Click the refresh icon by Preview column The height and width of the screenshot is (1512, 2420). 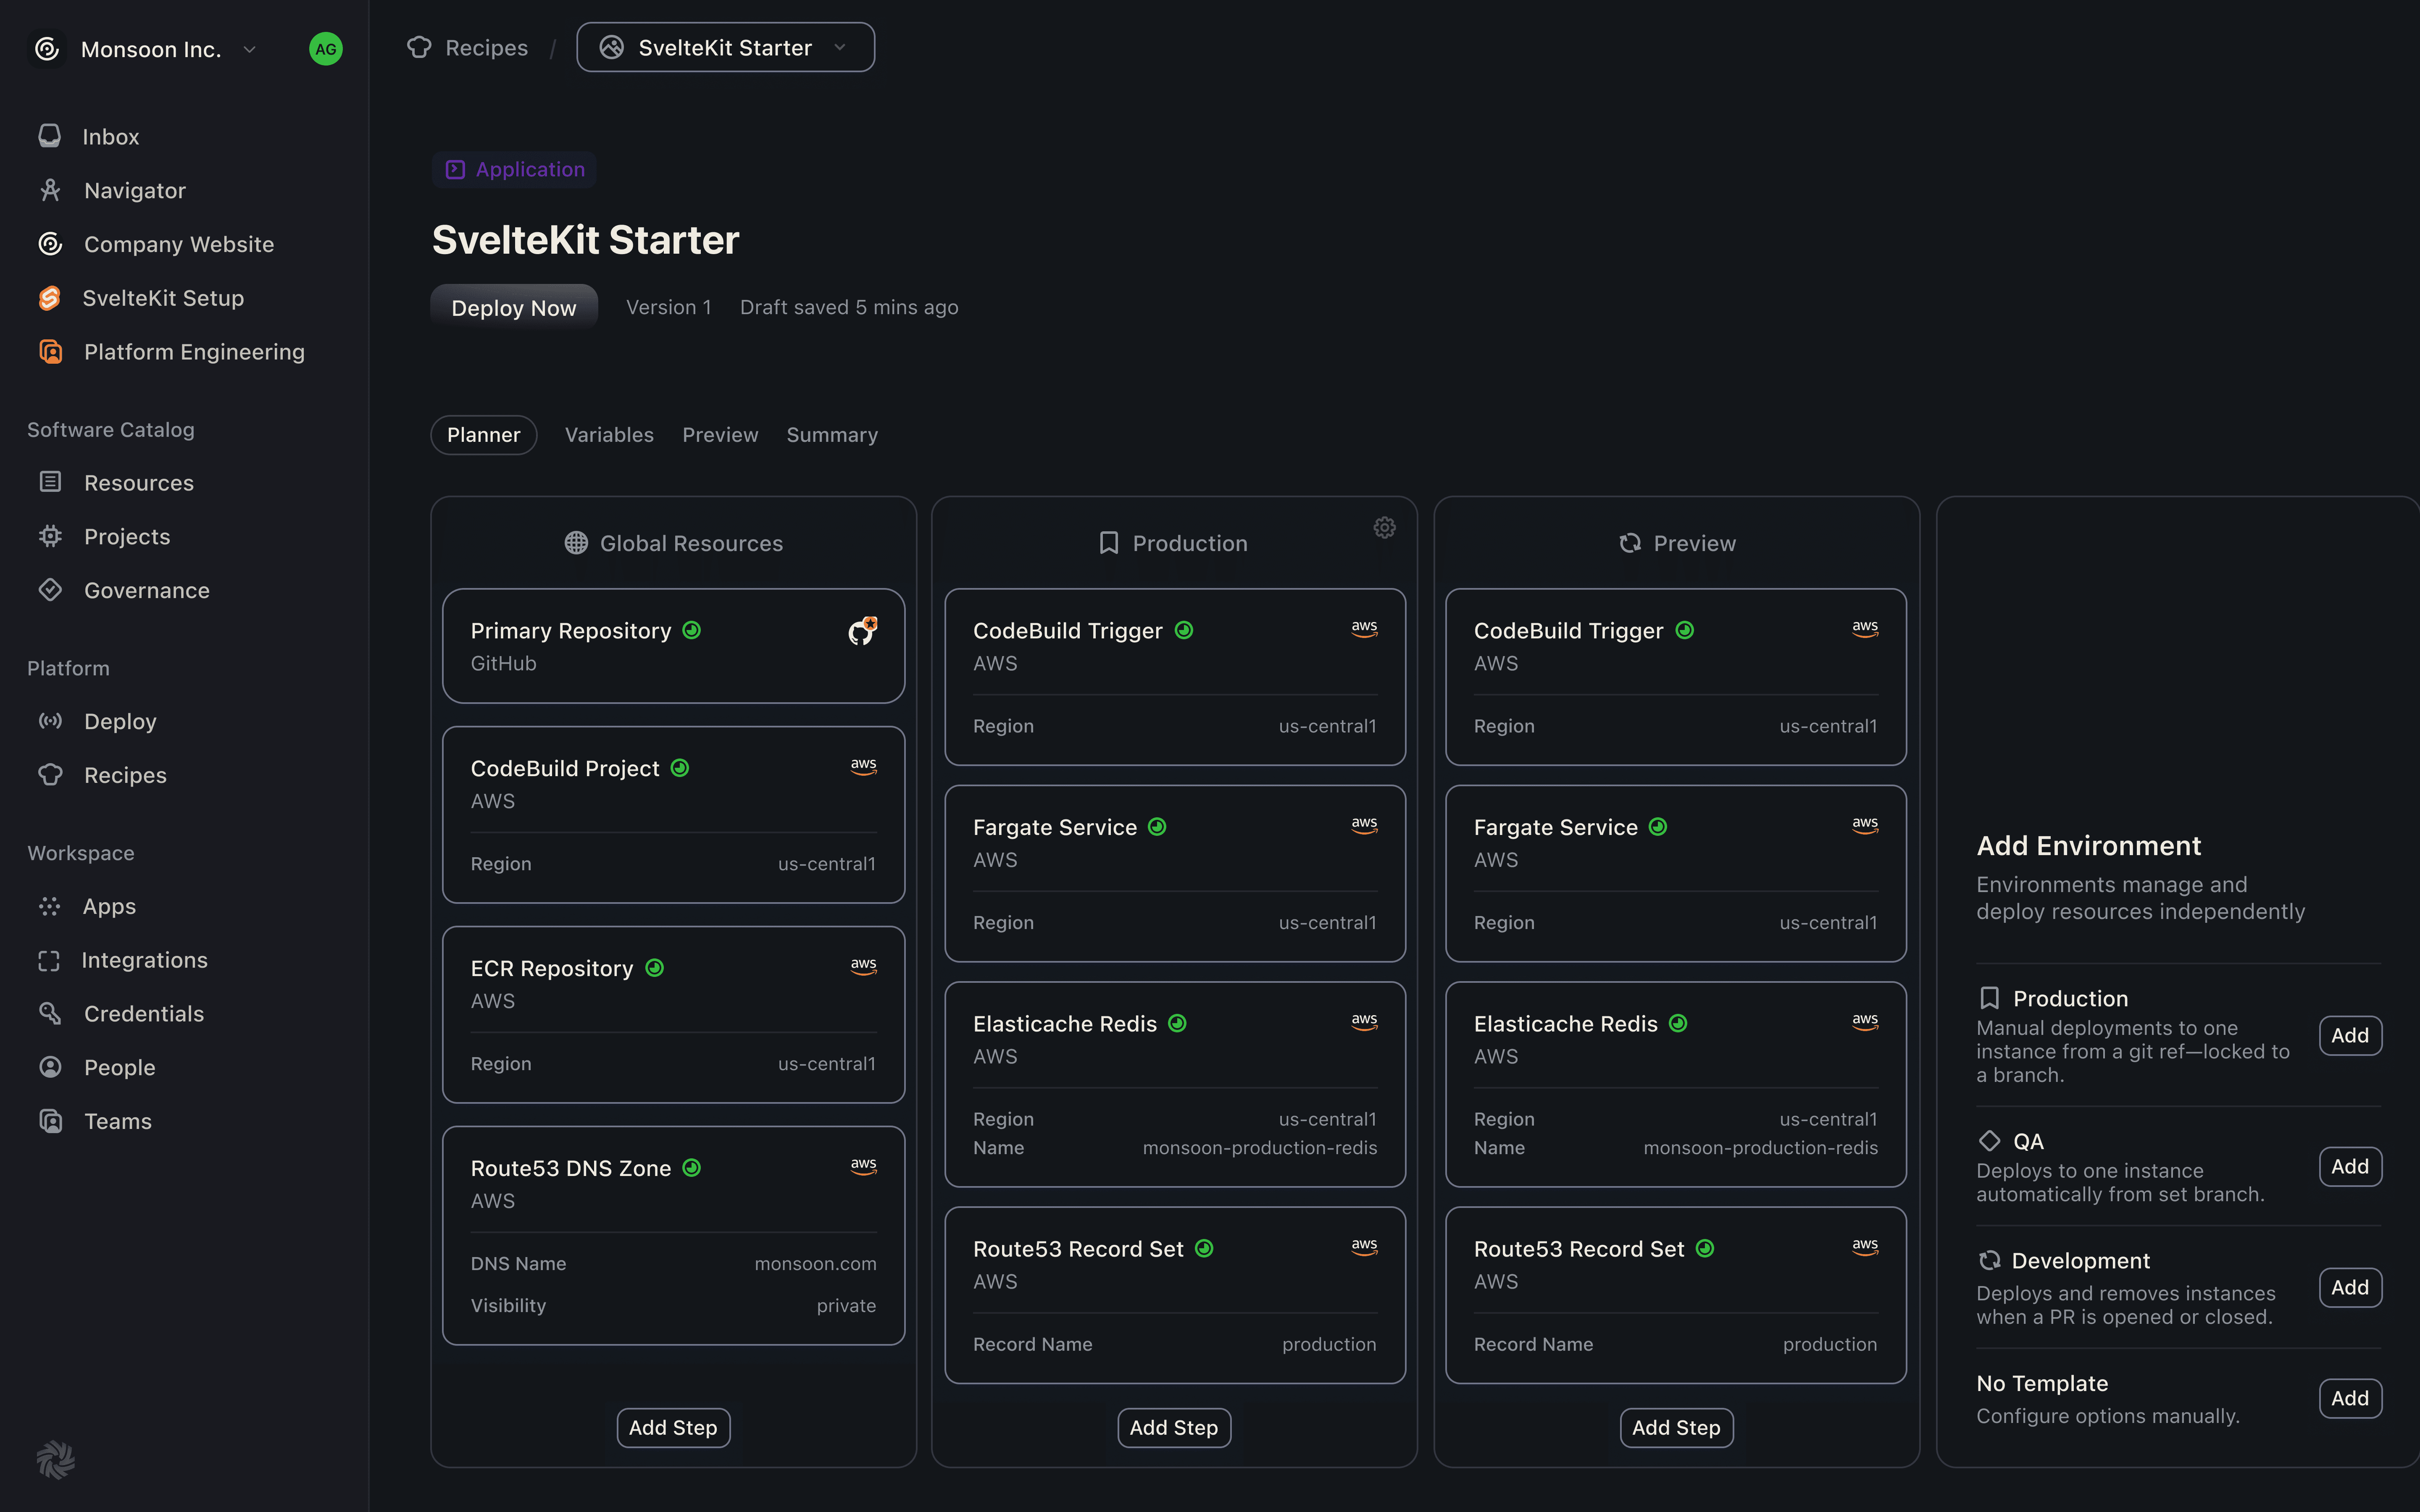pos(1630,543)
